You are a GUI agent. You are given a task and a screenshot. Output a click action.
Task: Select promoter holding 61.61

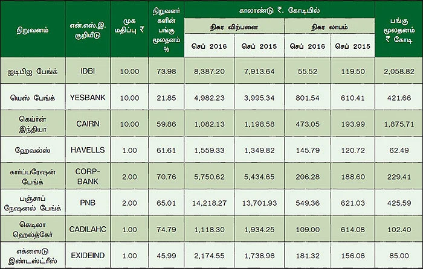coord(166,150)
